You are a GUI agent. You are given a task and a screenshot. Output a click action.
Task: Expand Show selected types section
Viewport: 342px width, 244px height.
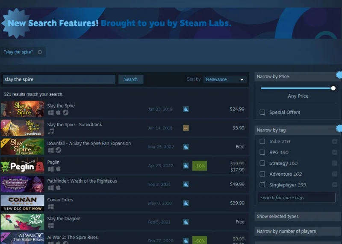[298, 216]
